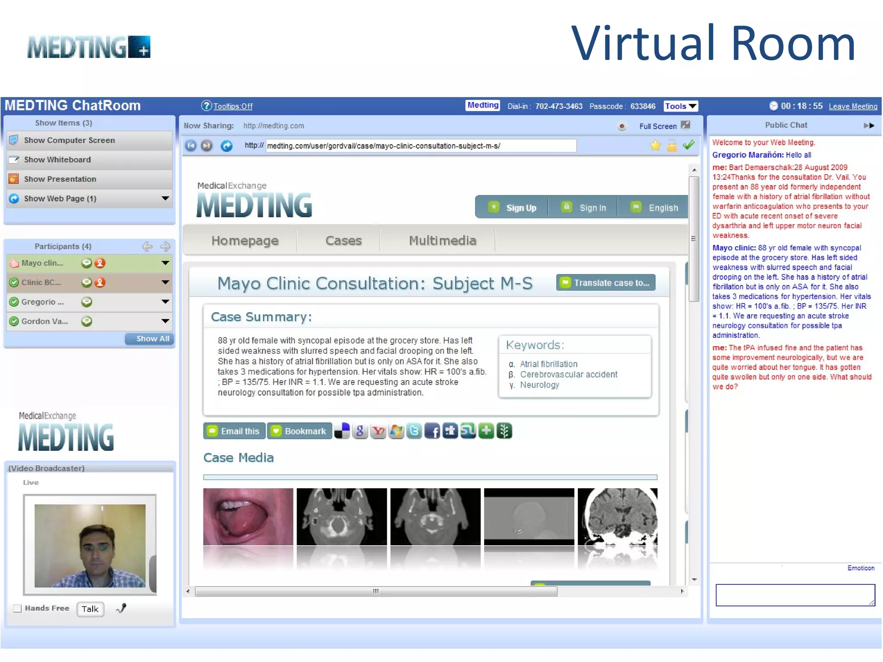Click the Sign Up button
This screenshot has height=662, width=883.
512,207
